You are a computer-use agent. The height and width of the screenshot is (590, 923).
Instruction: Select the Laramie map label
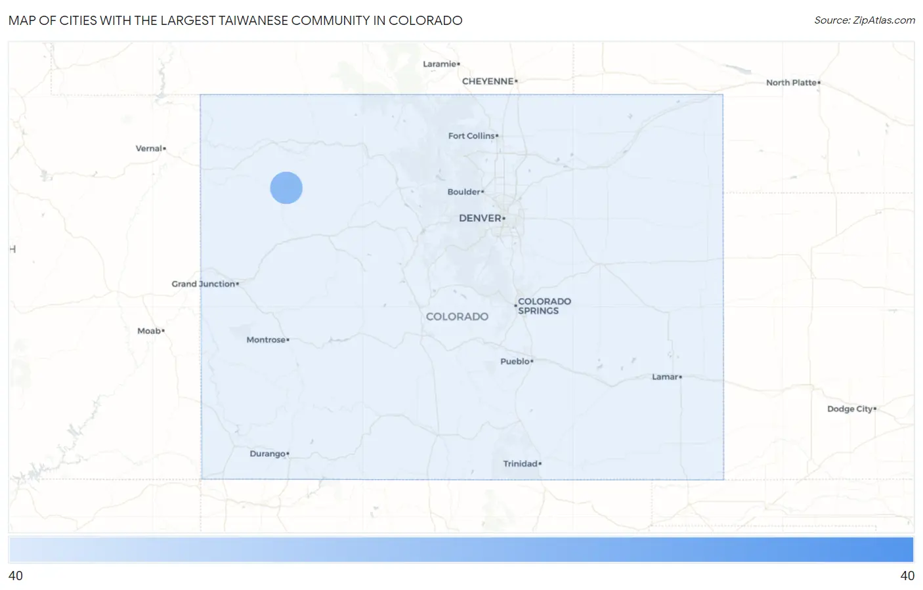441,64
